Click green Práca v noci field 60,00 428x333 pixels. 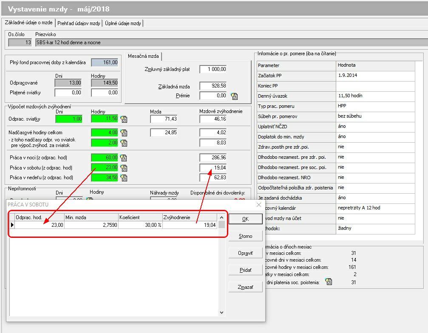click(105, 158)
